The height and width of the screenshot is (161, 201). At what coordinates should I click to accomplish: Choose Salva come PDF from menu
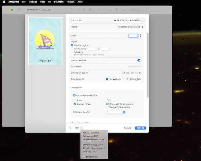pos(91,136)
